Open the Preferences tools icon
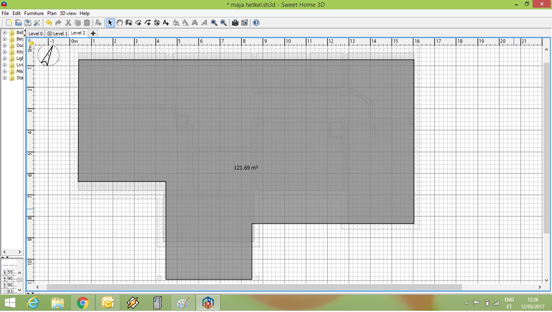The image size is (552, 312). (x=37, y=23)
